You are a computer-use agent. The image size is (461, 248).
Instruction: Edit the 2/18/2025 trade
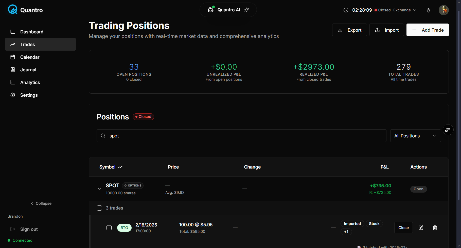pyautogui.click(x=421, y=228)
